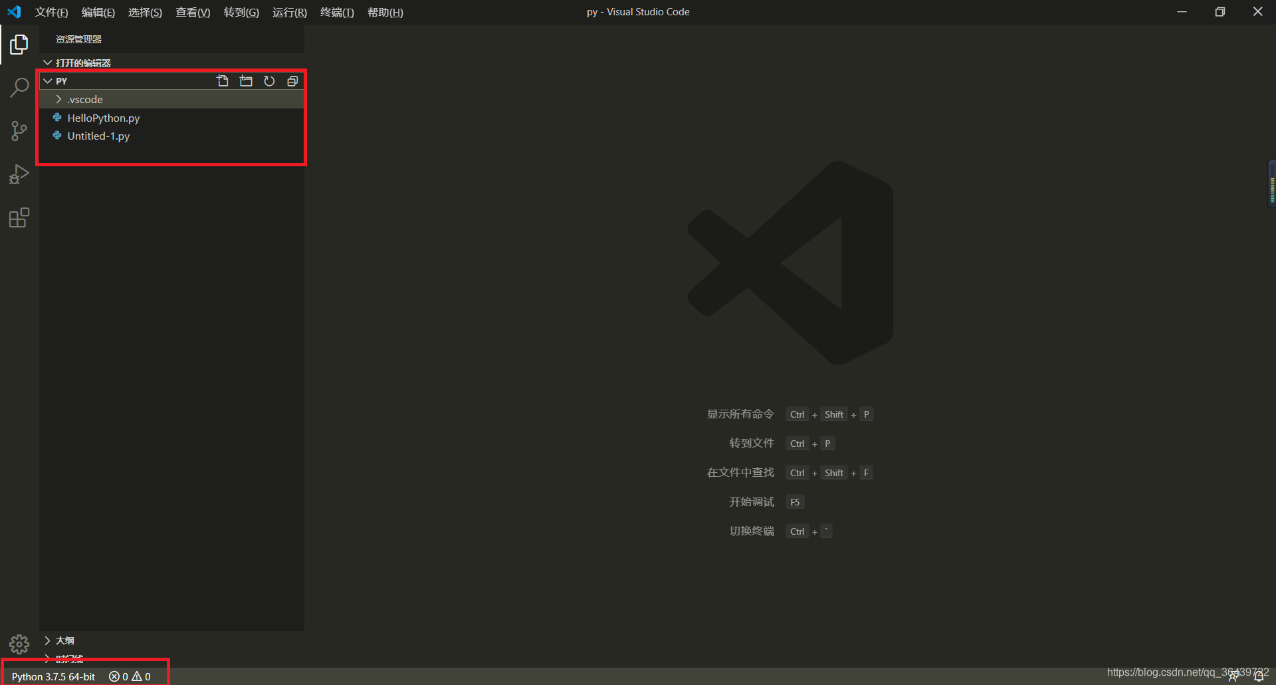
Task: Open the 运行(R) menu
Action: coord(290,13)
